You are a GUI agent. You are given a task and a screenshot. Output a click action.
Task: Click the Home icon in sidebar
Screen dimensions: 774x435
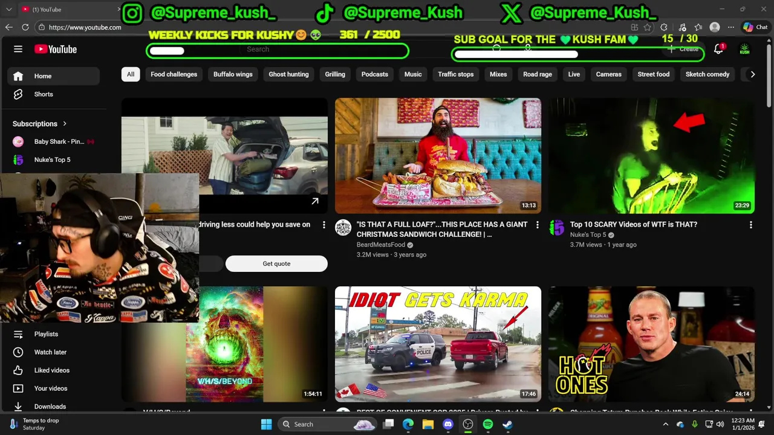[x=18, y=76]
